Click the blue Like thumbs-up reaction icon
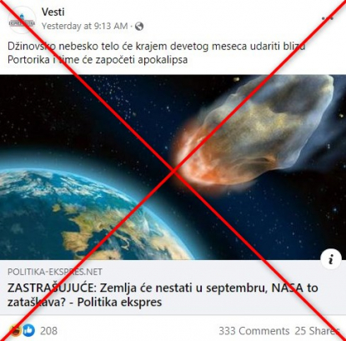Screen dimensions: 346x341 click(x=29, y=330)
